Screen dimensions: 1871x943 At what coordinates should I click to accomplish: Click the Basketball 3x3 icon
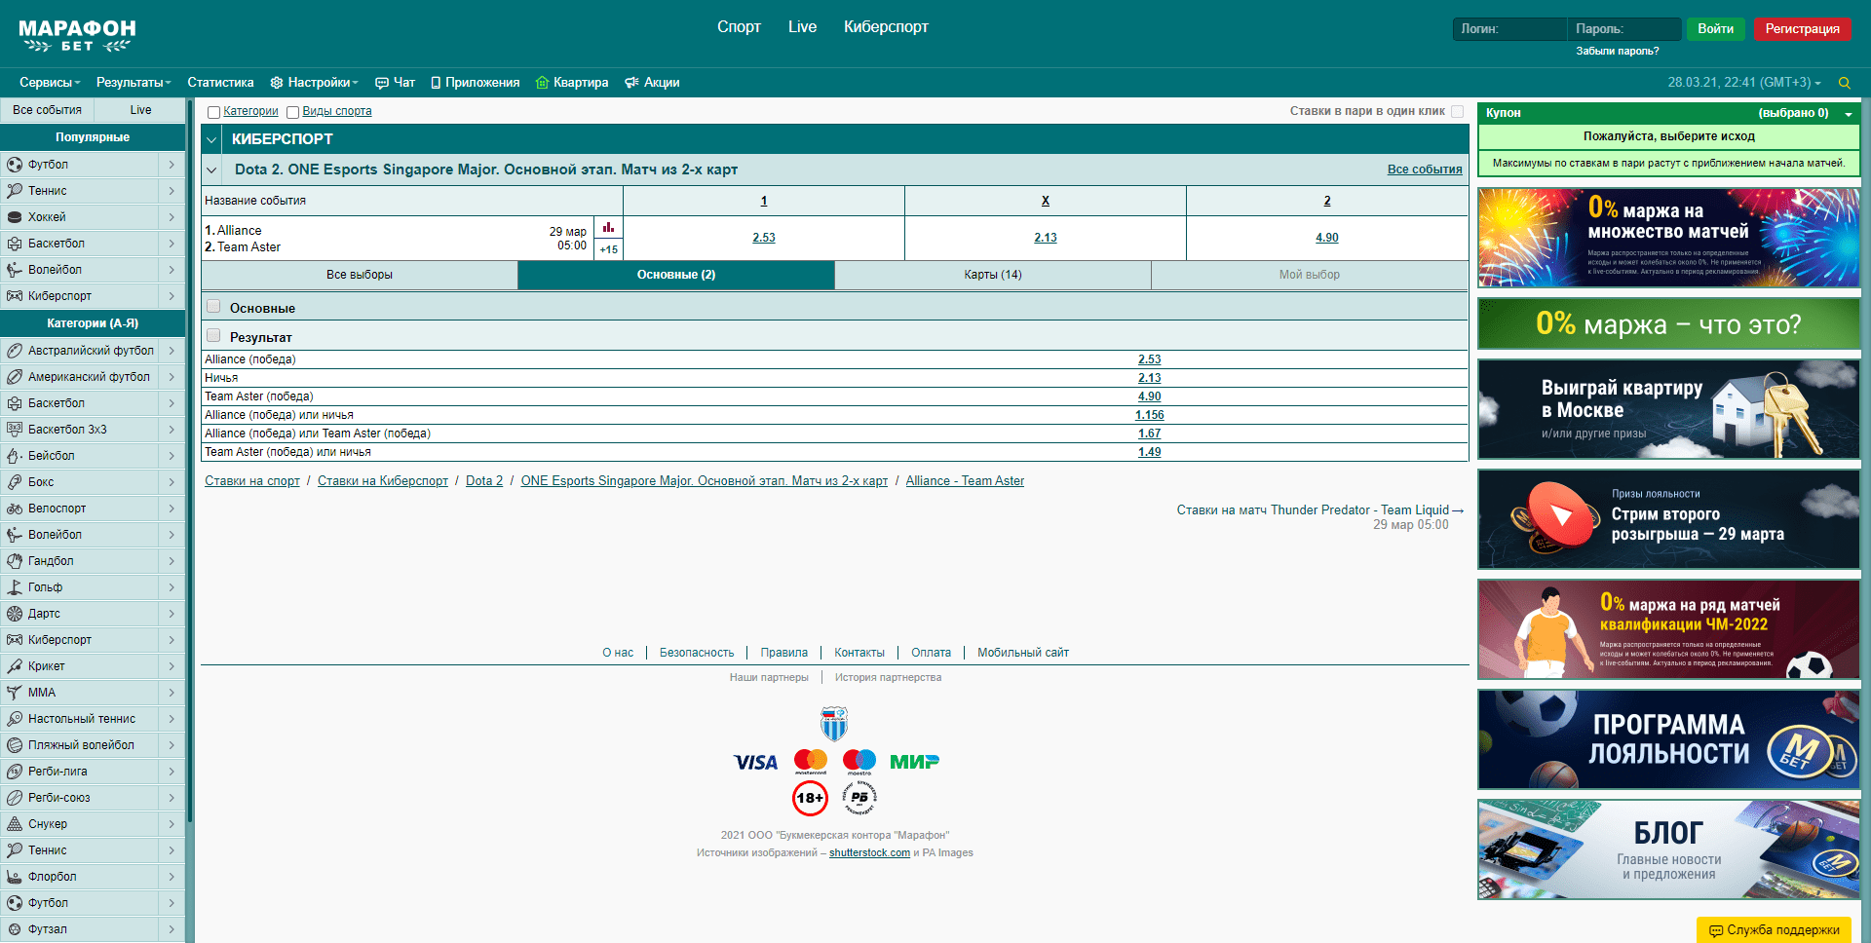click(15, 430)
